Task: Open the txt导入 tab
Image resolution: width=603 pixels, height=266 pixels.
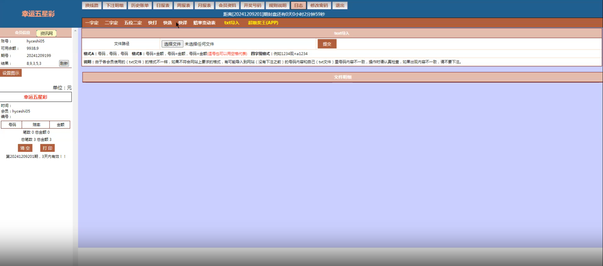Action: [232, 23]
